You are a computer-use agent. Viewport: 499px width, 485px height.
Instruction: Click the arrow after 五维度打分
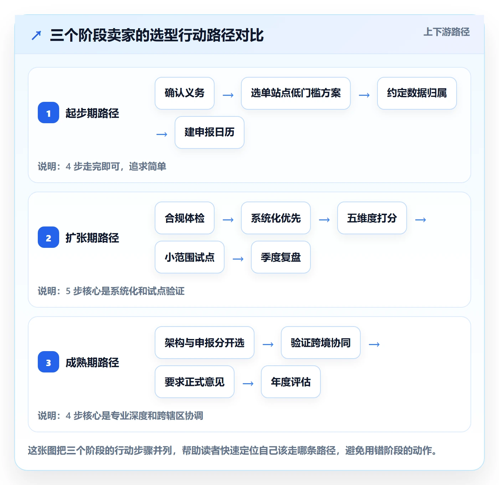421,220
